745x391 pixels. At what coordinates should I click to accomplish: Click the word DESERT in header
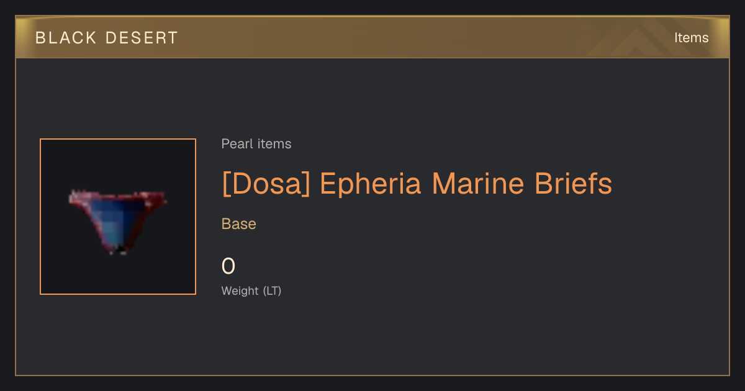point(142,38)
